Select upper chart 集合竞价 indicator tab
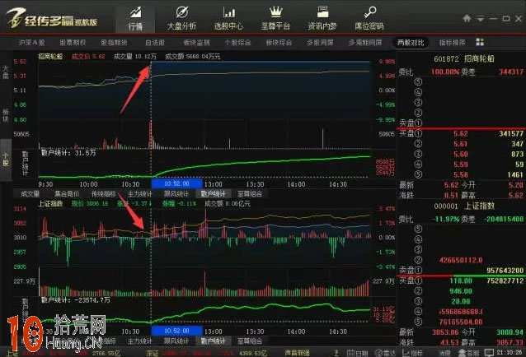This screenshot has width=526, height=357. click(67, 194)
